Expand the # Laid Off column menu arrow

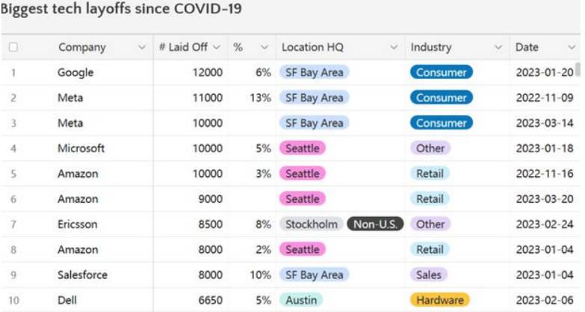tap(217, 47)
